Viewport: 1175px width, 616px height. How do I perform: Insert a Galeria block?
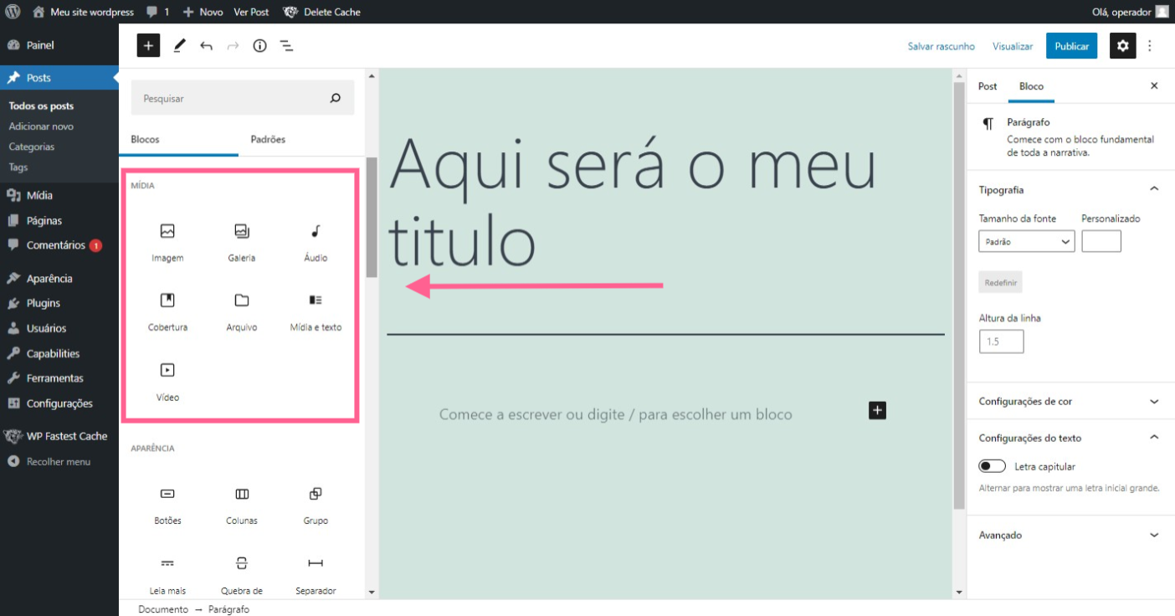[242, 243]
